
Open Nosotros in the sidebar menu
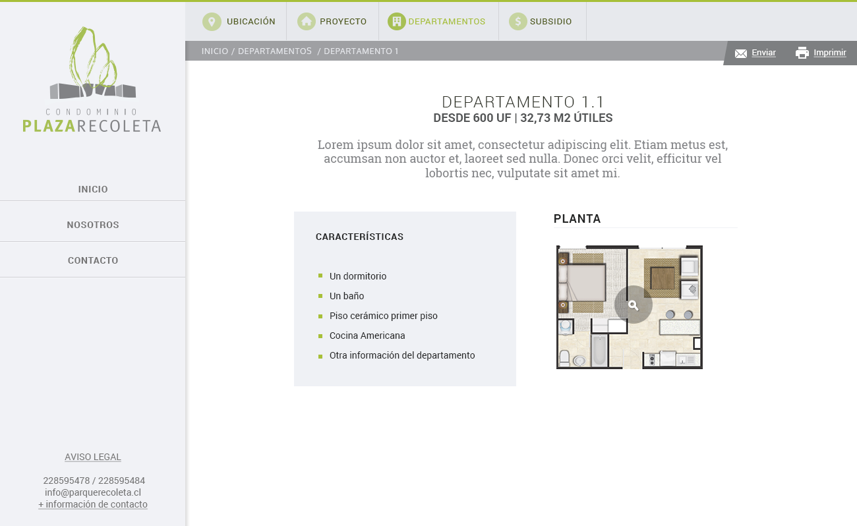93,225
